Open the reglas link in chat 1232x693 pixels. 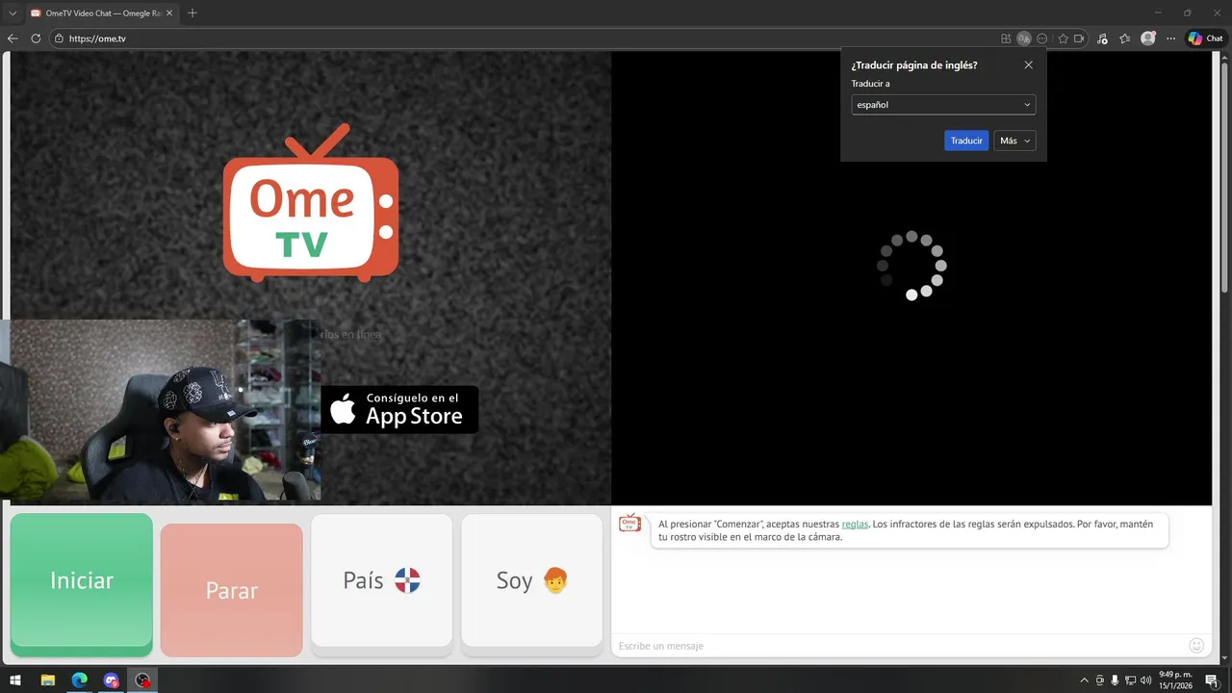pyautogui.click(x=855, y=524)
